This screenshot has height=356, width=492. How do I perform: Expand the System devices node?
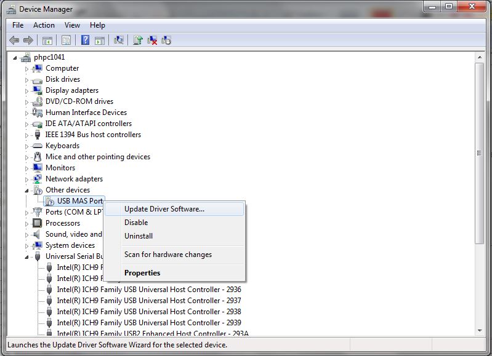pos(26,246)
